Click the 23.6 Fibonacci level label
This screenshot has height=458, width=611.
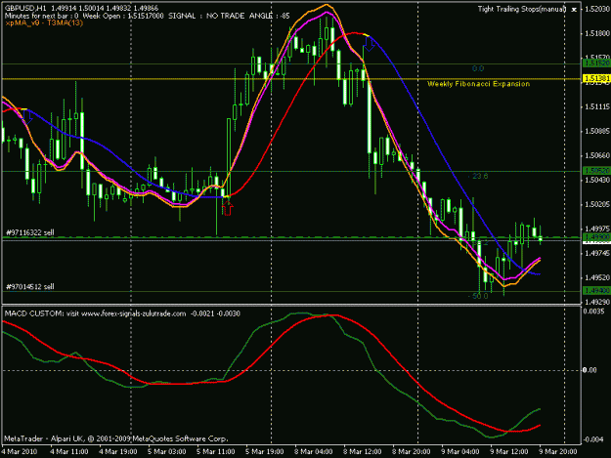(x=478, y=177)
